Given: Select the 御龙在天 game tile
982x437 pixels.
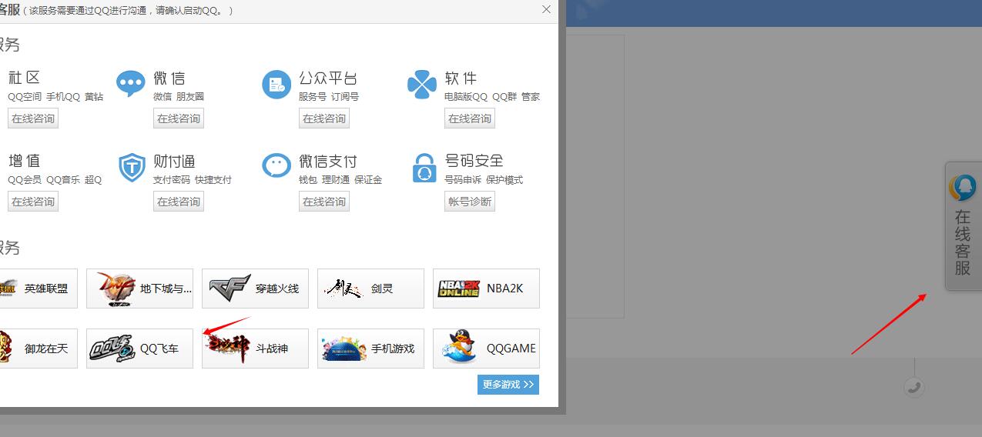Looking at the screenshot, I should [37, 349].
